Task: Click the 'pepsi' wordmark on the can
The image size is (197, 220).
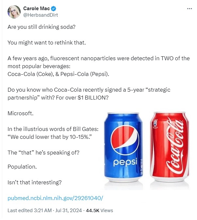Action: [x=125, y=162]
